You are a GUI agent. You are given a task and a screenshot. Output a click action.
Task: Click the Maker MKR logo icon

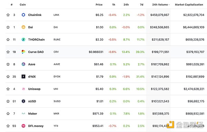click(x=23, y=113)
